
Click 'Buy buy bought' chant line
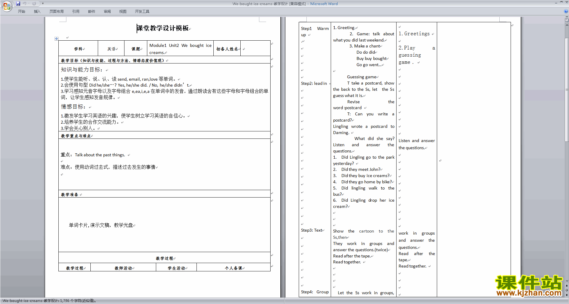[x=372, y=58]
